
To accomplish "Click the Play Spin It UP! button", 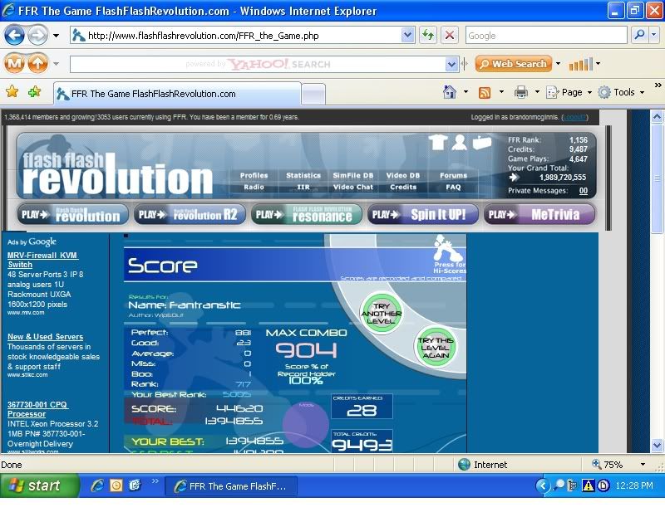I will pos(423,214).
